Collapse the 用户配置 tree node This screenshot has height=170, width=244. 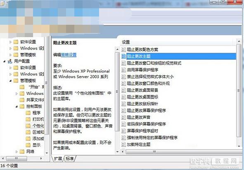tap(5, 61)
